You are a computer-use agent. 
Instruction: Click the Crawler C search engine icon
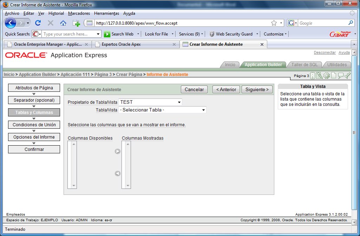pyautogui.click(x=35, y=34)
